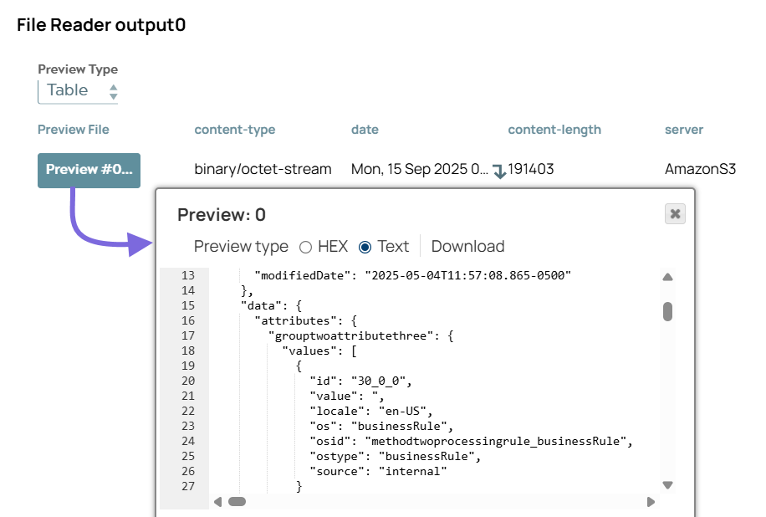
Task: Click the Preview #0 button
Action: click(89, 169)
